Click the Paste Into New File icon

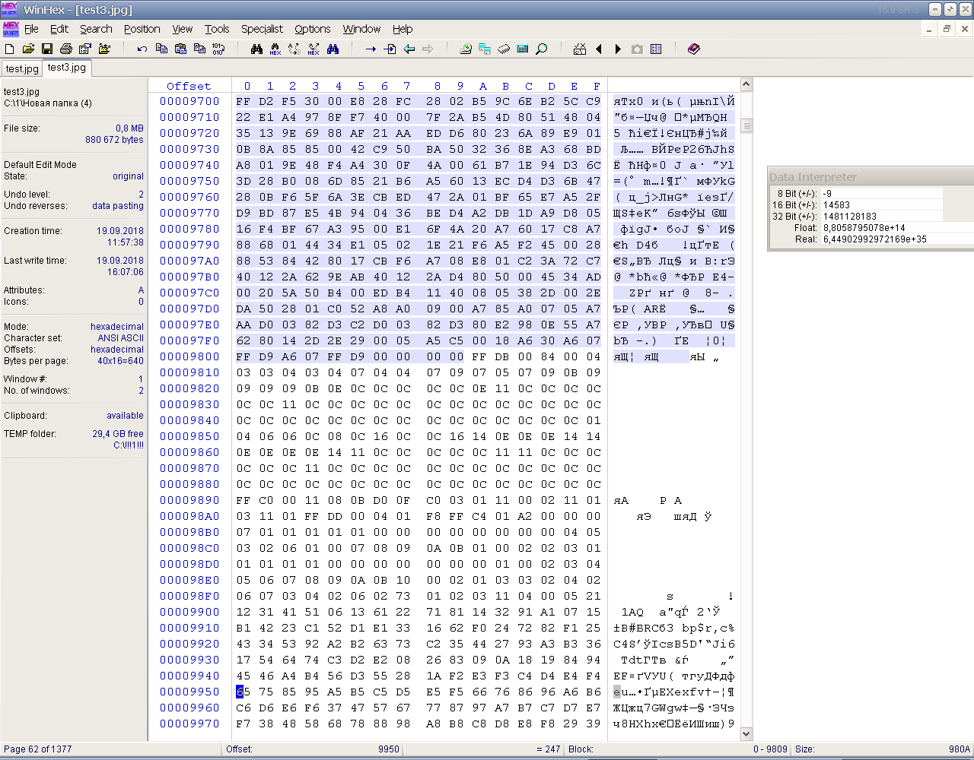click(199, 49)
